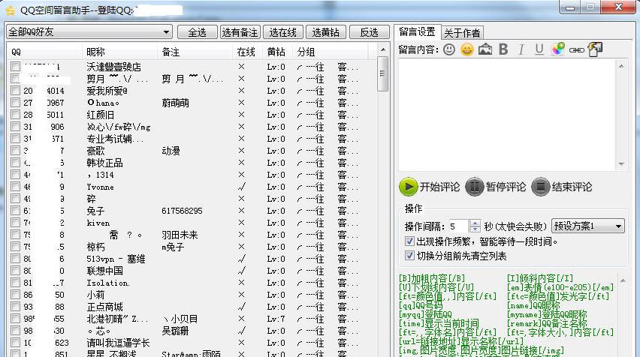Image resolution: width=640 pixels, height=357 pixels.
Task: Insert a hyperlink with chain icon
Action: point(576,49)
